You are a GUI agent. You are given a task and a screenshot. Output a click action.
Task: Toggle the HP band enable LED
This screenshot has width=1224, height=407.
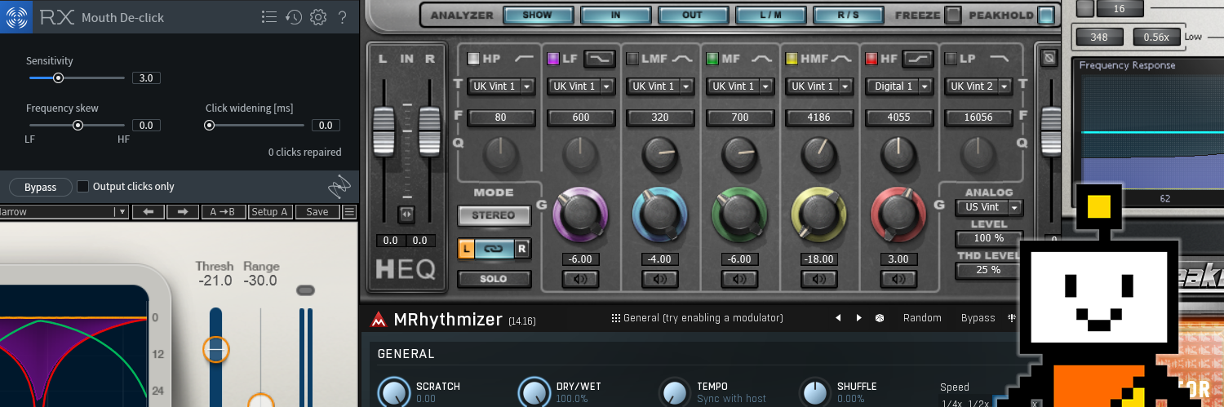[473, 59]
